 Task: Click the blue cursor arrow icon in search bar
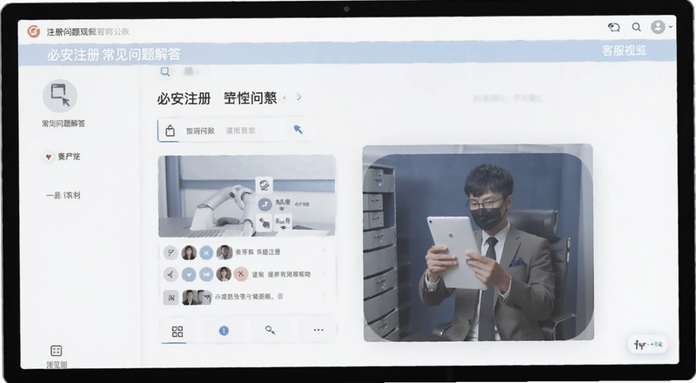point(298,130)
